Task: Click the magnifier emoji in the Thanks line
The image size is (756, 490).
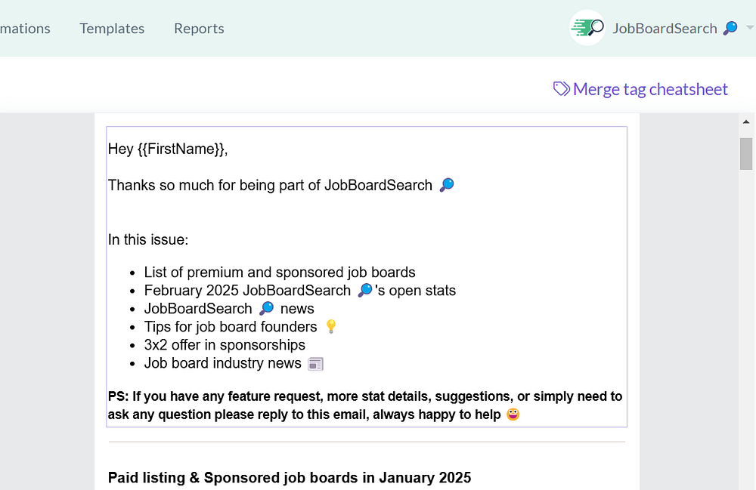Action: point(447,185)
